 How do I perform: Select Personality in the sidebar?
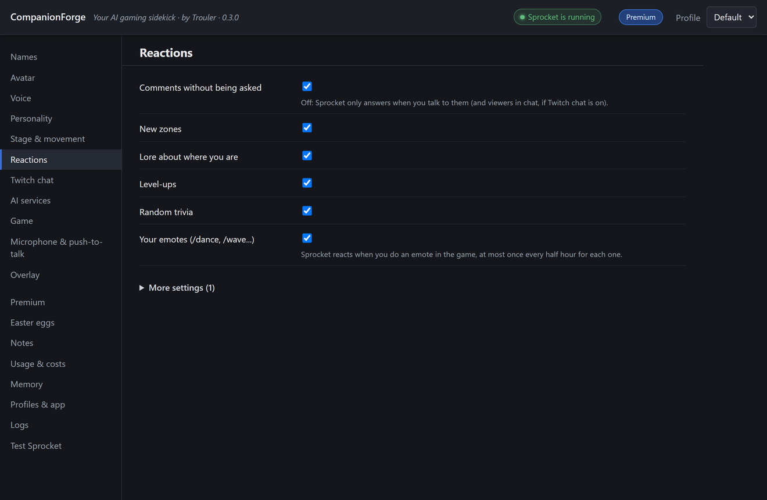60,119
